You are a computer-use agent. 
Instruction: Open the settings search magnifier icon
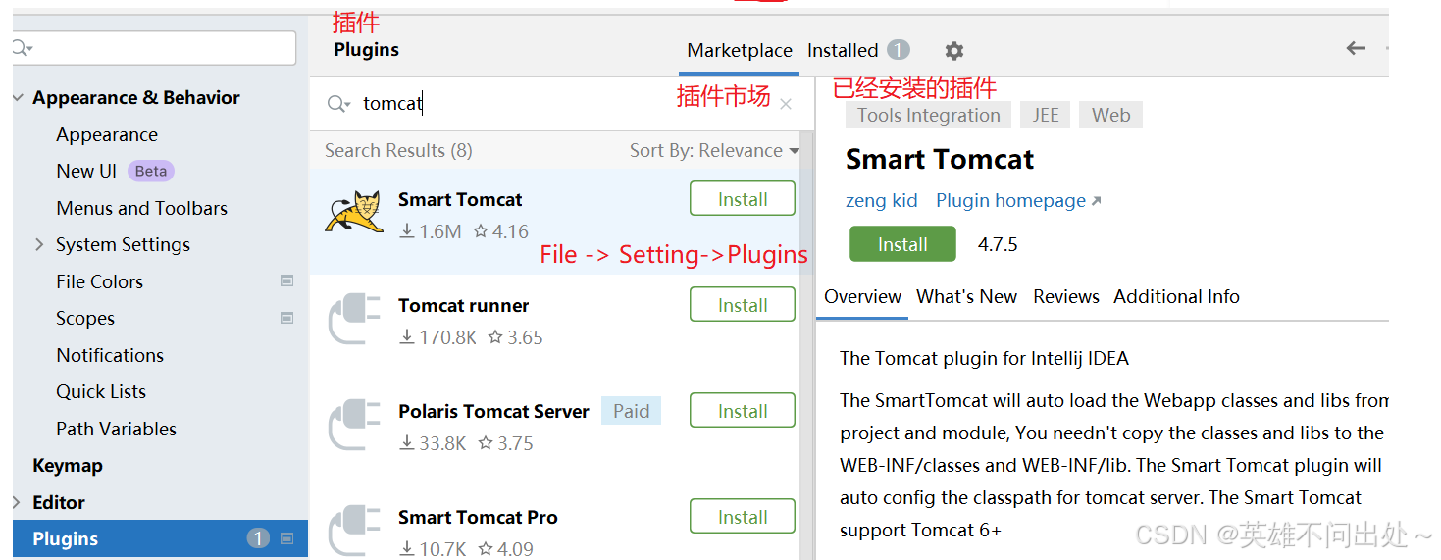(x=22, y=48)
